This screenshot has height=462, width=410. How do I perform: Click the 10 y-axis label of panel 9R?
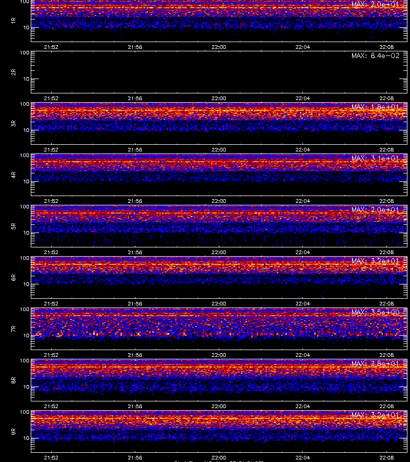[26, 438]
